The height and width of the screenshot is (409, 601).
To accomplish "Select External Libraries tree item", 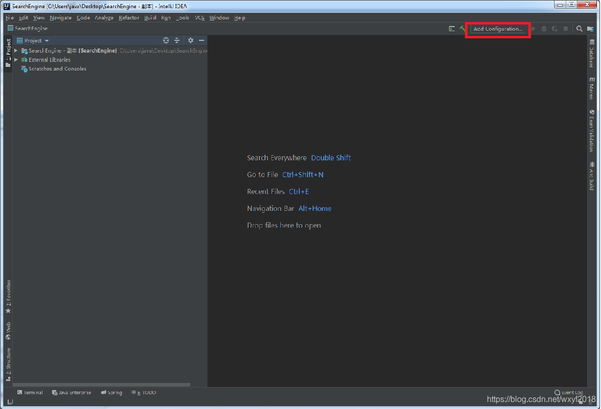I will 46,60.
